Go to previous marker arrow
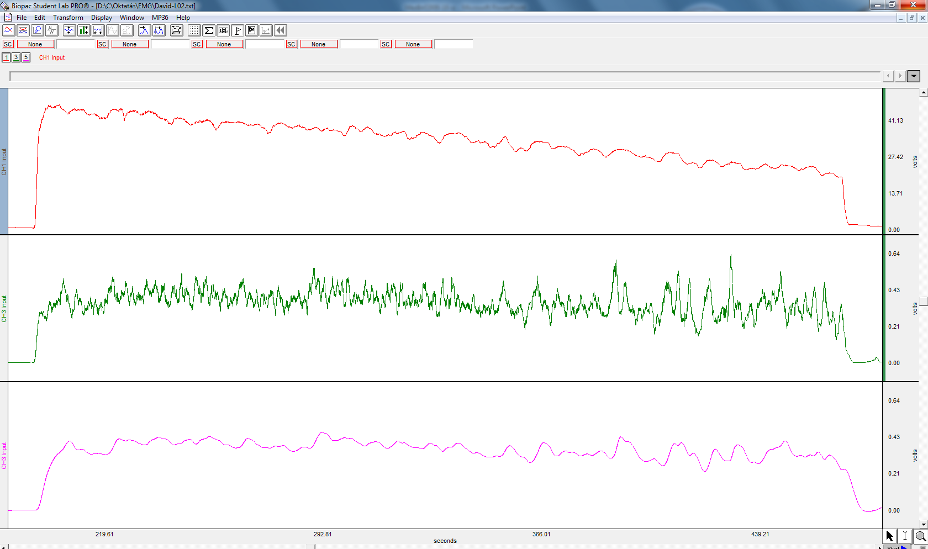This screenshot has height=549, width=928. tap(888, 76)
